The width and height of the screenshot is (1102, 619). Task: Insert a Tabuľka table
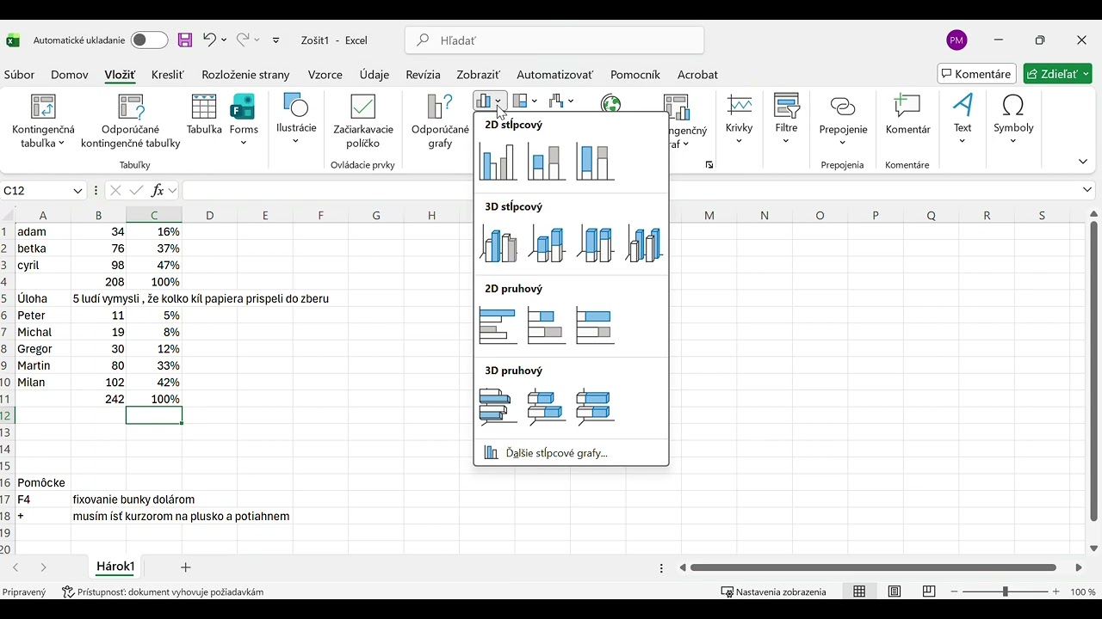(204, 116)
